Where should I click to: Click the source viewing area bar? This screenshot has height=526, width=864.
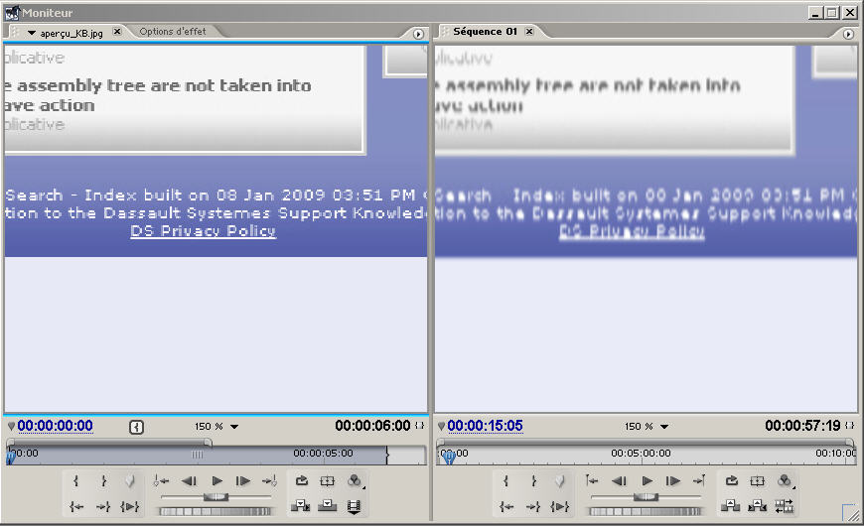pos(109,442)
